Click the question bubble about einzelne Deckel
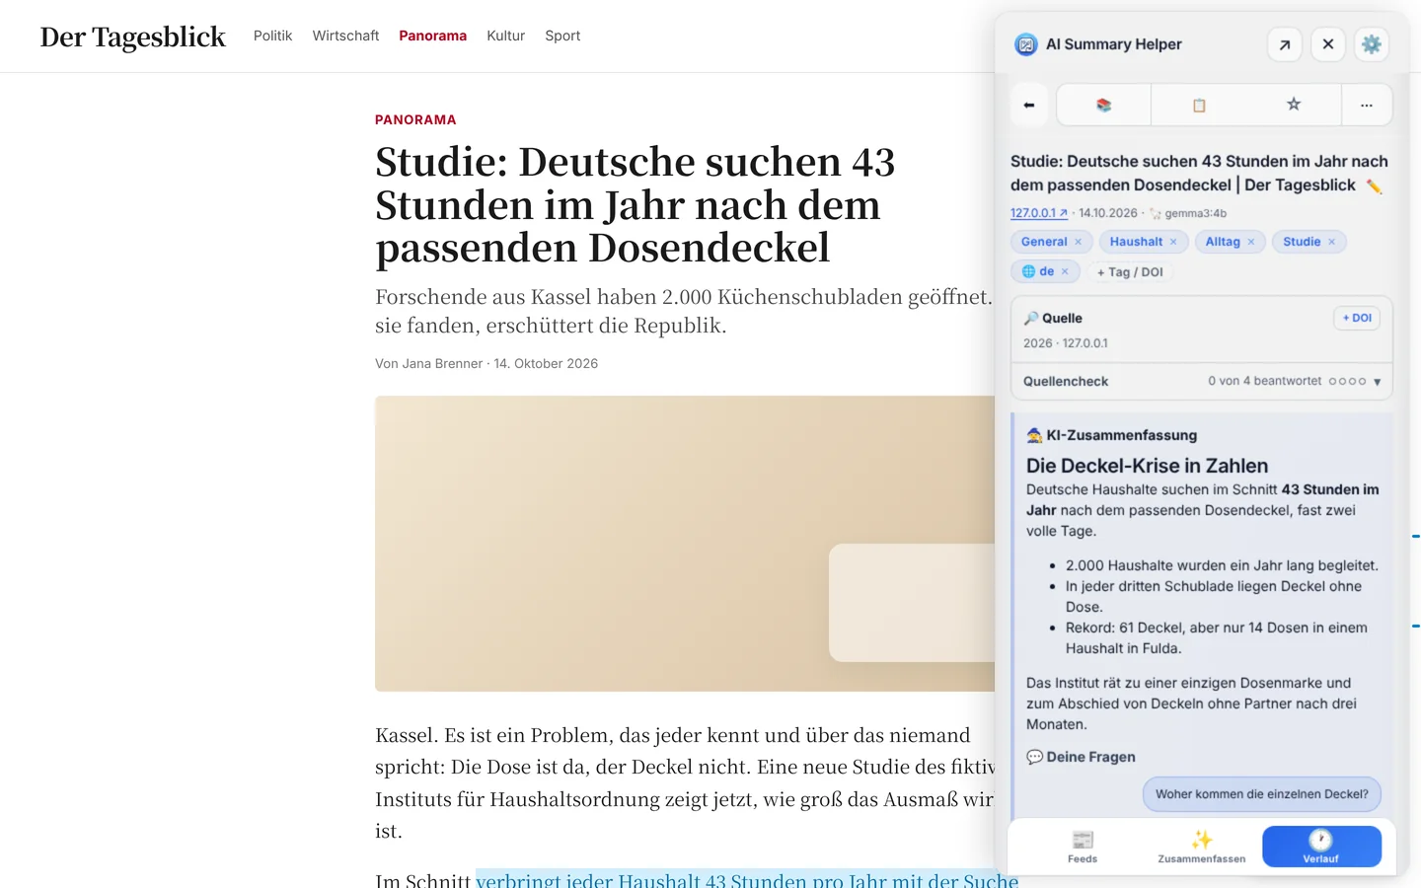The width and height of the screenshot is (1421, 888). click(1262, 794)
